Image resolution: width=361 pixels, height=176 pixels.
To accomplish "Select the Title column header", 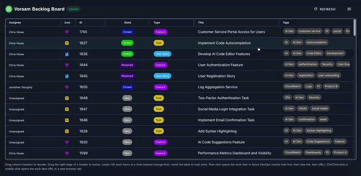I will 201,23.
